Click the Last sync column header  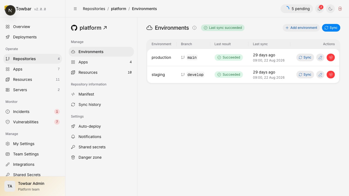point(260,44)
